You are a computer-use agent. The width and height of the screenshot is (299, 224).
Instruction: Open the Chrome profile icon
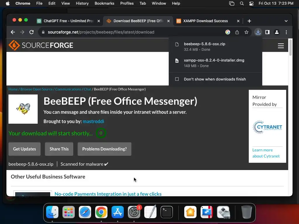point(277,32)
